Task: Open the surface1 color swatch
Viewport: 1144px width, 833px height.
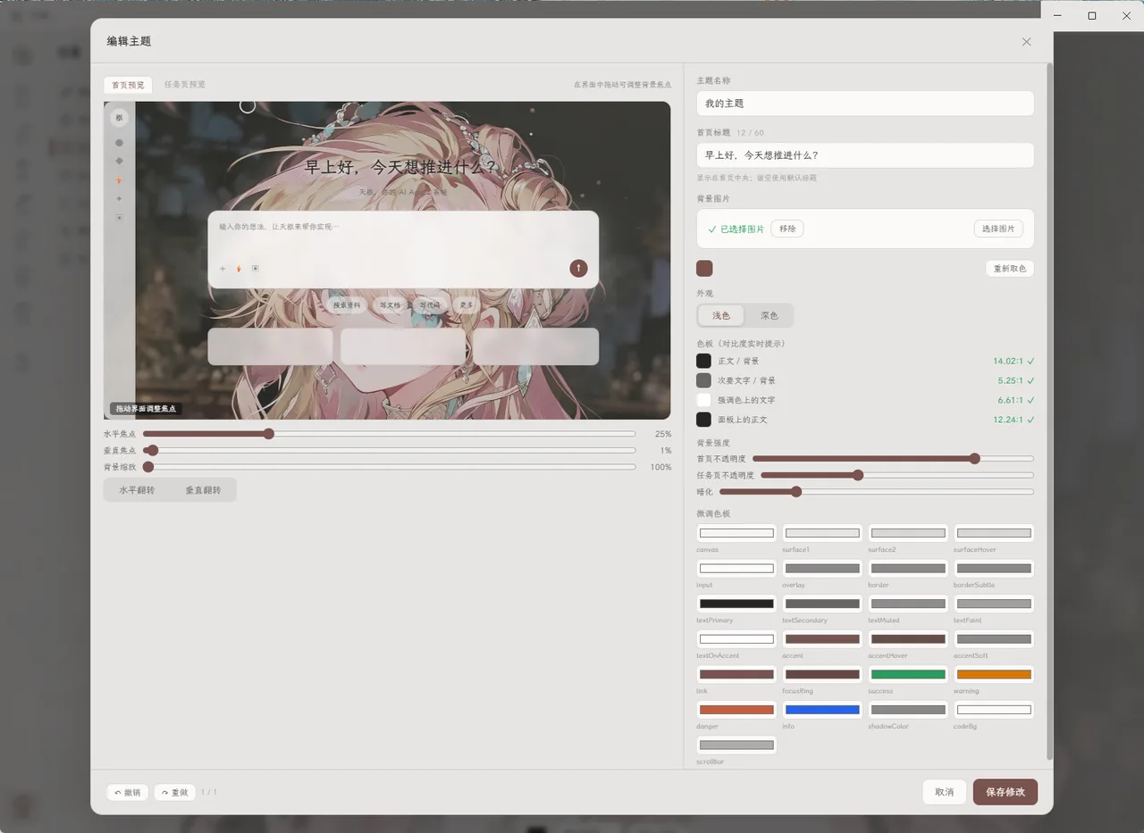Action: (822, 533)
